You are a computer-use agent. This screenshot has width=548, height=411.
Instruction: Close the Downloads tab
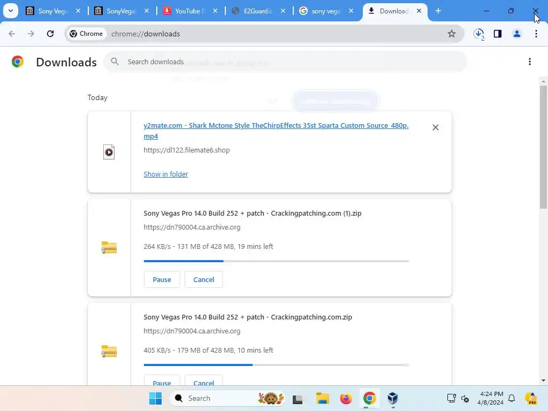418,11
